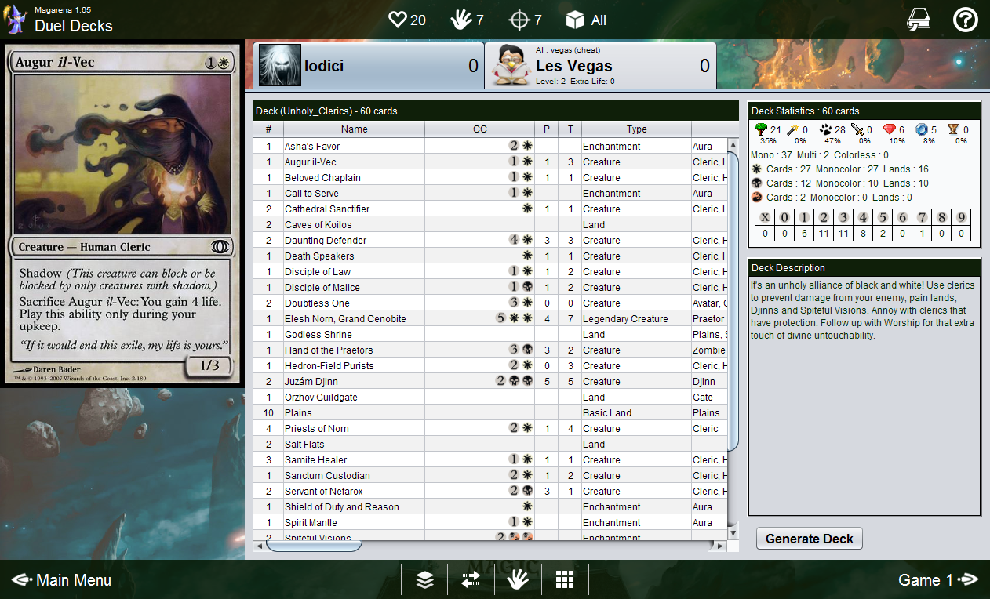Sort deck by CC column header

tap(480, 129)
